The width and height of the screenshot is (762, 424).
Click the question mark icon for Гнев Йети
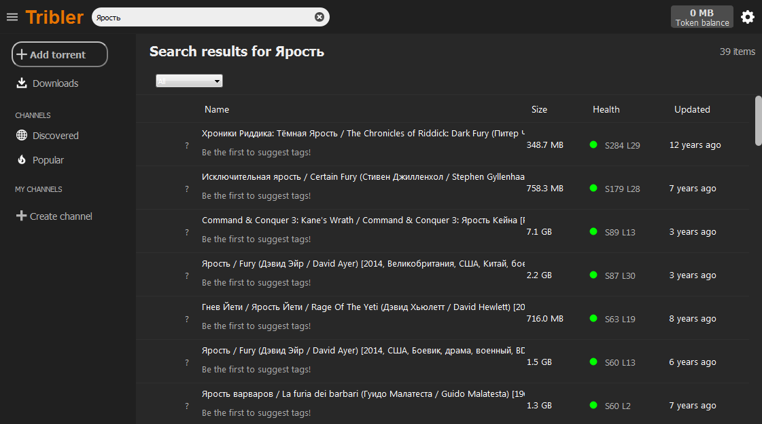pos(187,319)
